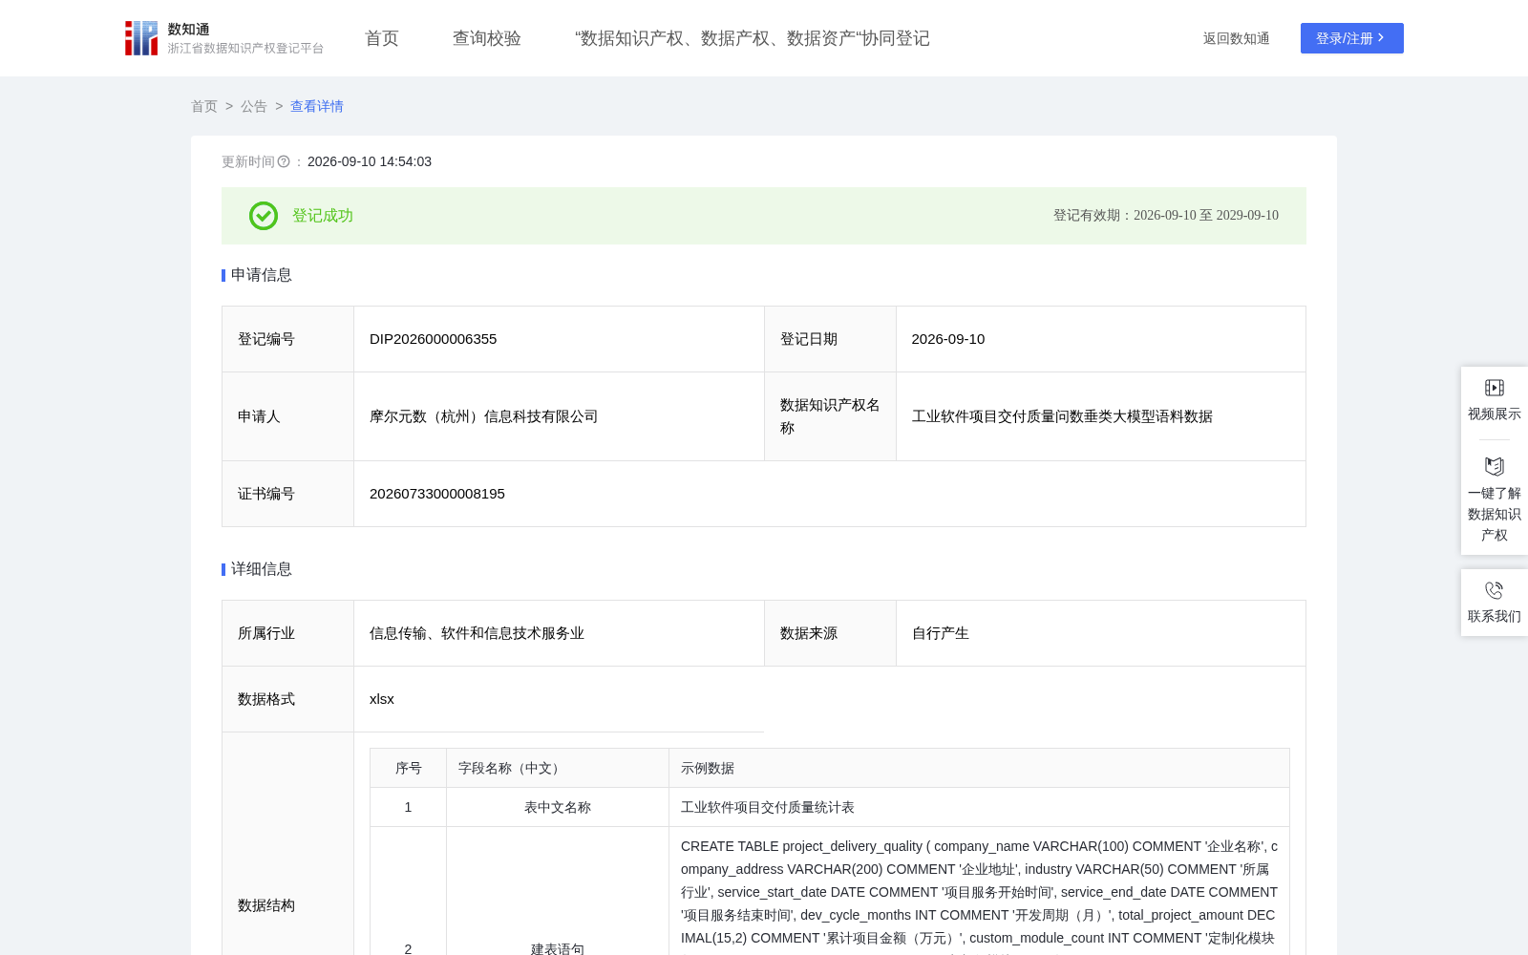Click the 联系我们 phone icon

tap(1495, 590)
